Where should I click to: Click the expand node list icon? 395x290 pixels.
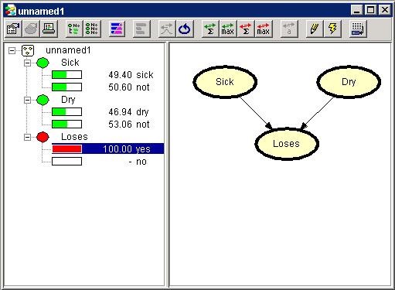(74, 29)
